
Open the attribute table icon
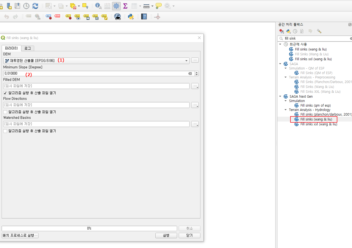click(134, 6)
